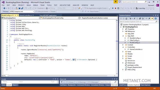
Task: Switch to Your ASP.NET application tab
Action: pyautogui.click(x=48, y=15)
